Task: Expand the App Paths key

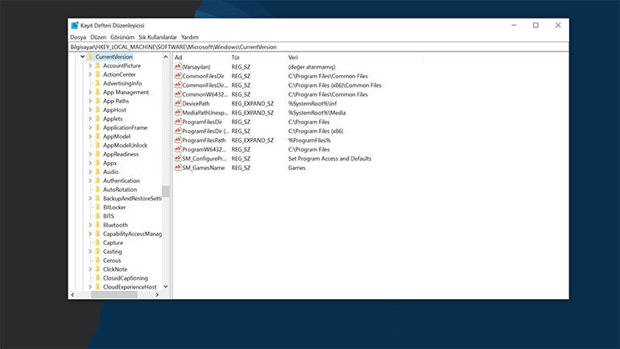Action: [x=89, y=102]
